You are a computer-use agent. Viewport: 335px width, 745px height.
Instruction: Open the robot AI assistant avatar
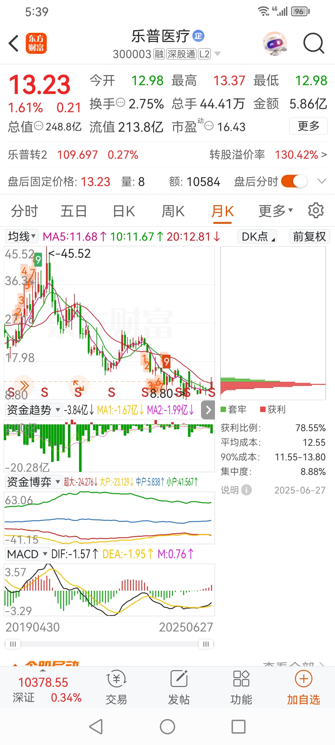click(x=275, y=43)
